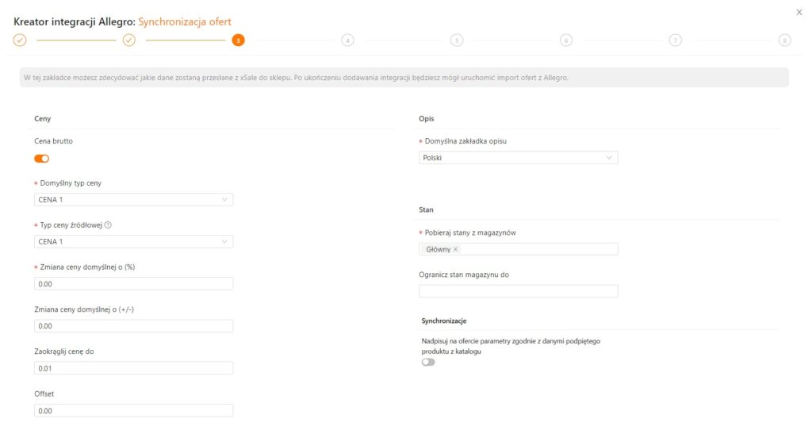Go to wizard step 6 circle
The height and width of the screenshot is (434, 812).
565,40
